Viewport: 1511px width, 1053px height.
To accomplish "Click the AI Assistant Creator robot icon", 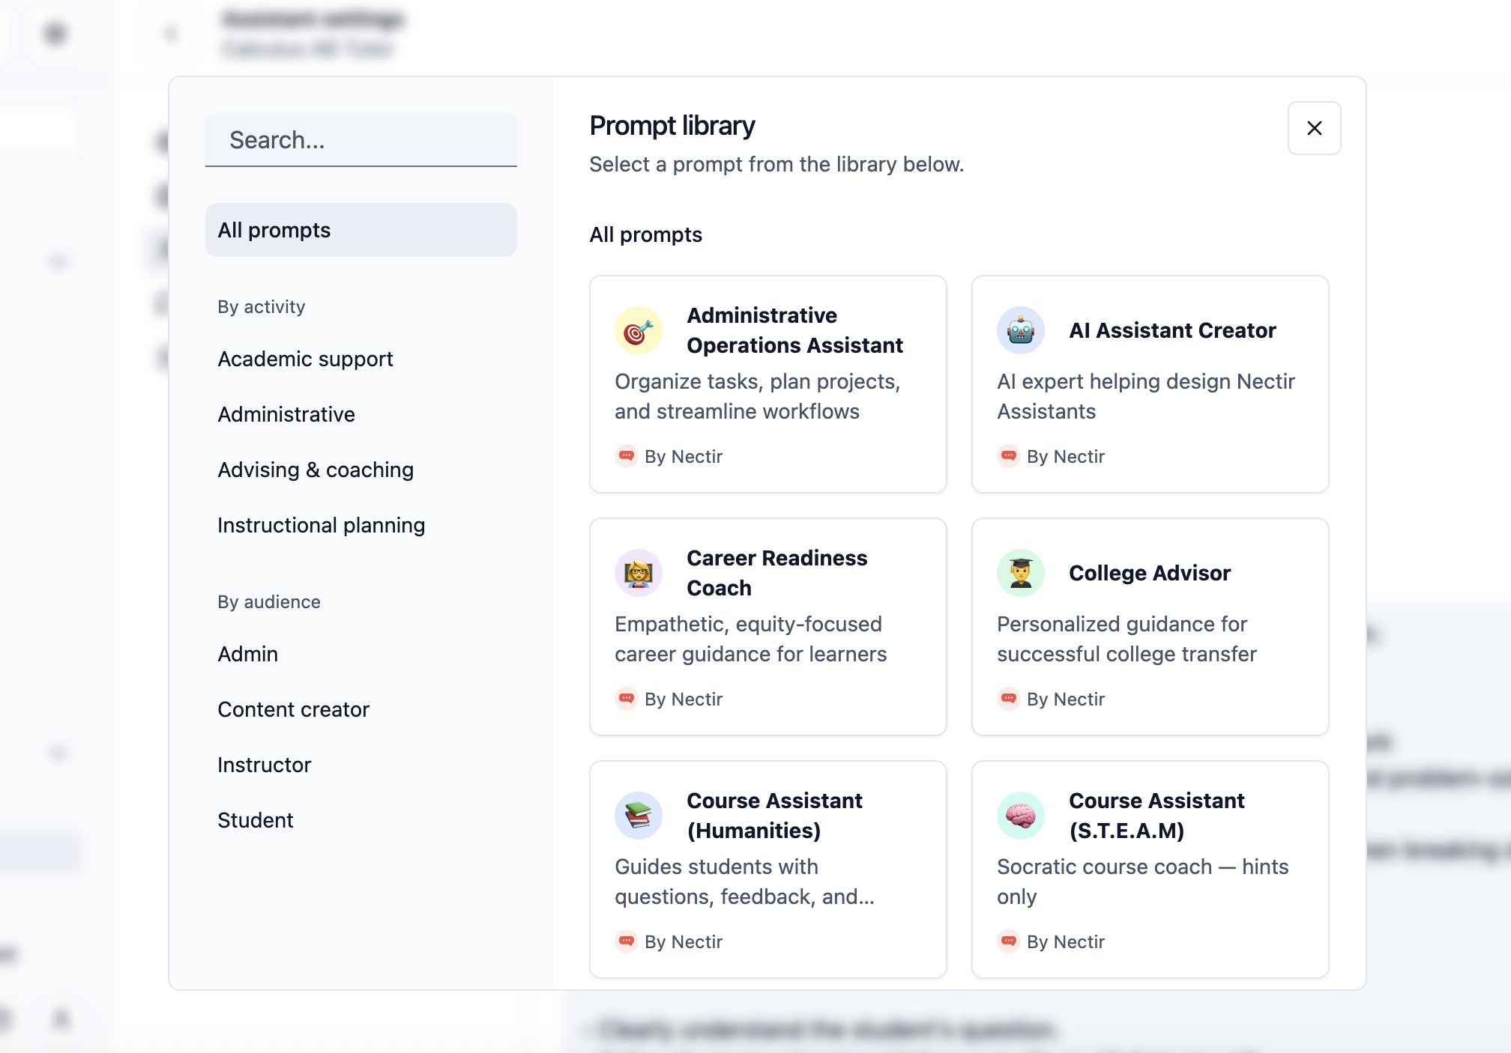I will (1020, 330).
